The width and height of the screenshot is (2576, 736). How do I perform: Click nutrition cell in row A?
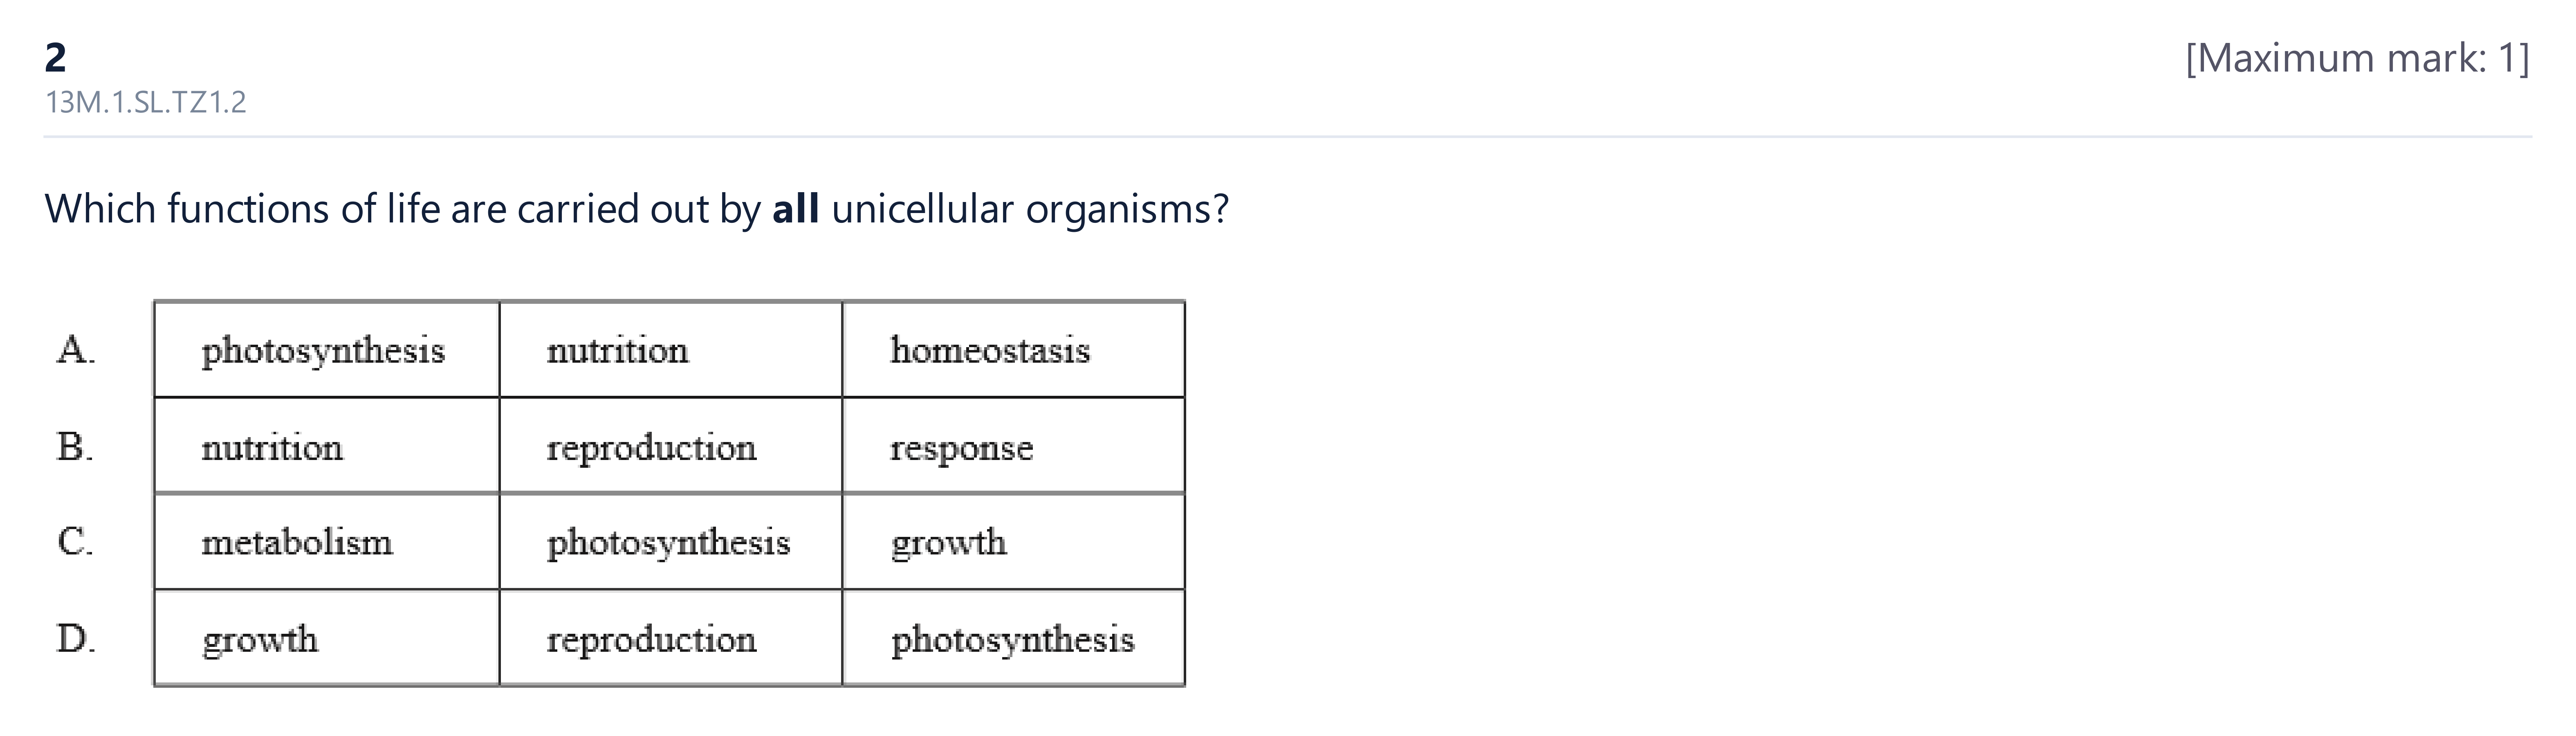point(670,350)
